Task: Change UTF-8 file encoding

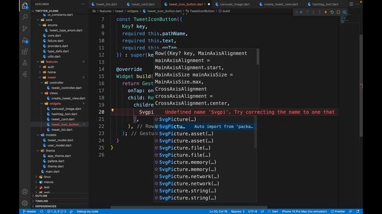Action: click(x=252, y=212)
